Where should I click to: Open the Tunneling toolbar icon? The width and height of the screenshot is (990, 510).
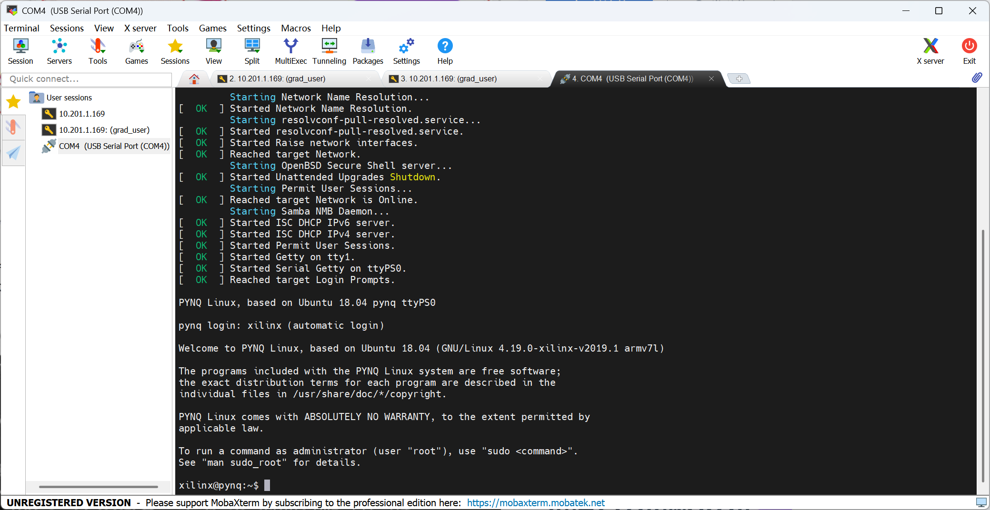(329, 51)
